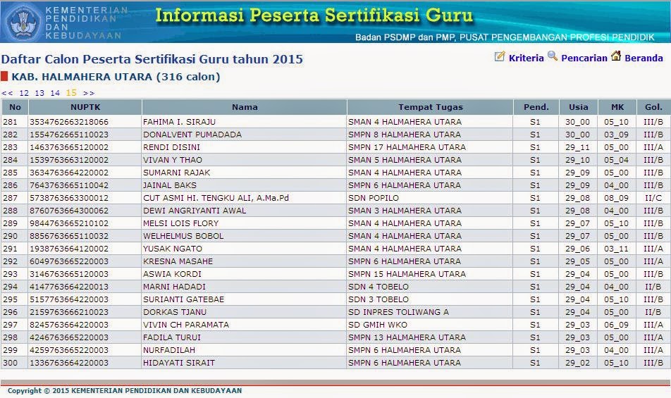The height and width of the screenshot is (398, 671).
Task: Click the NUPTK column header
Action: tap(85, 107)
